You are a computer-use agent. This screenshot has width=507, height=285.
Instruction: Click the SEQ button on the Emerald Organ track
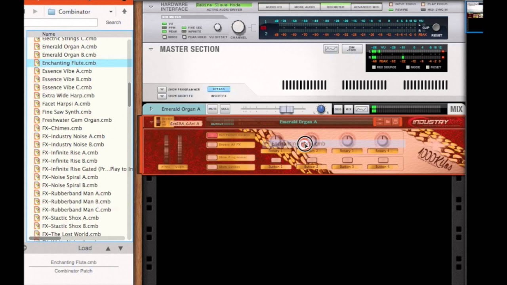[339, 109]
